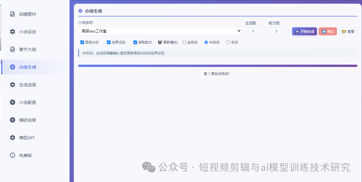
Task: Start generation with the 开始生成 button
Action: [x=304, y=32]
